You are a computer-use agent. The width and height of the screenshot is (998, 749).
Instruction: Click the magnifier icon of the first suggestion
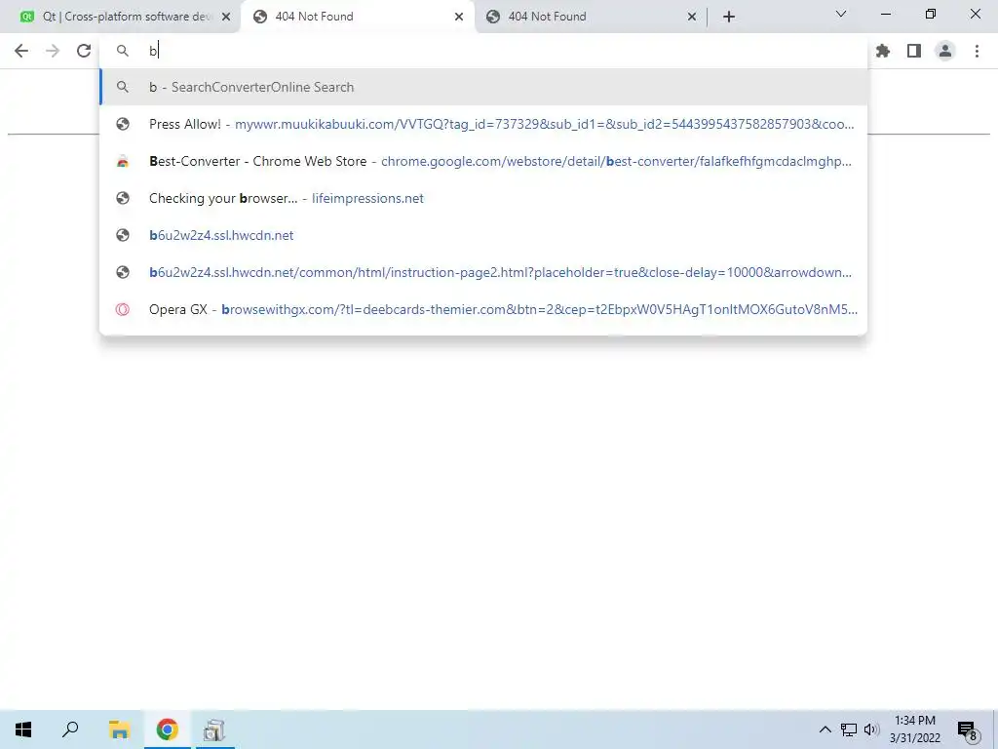(123, 87)
